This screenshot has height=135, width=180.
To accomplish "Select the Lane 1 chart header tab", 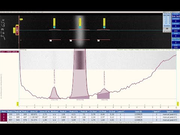I will 9,52.
